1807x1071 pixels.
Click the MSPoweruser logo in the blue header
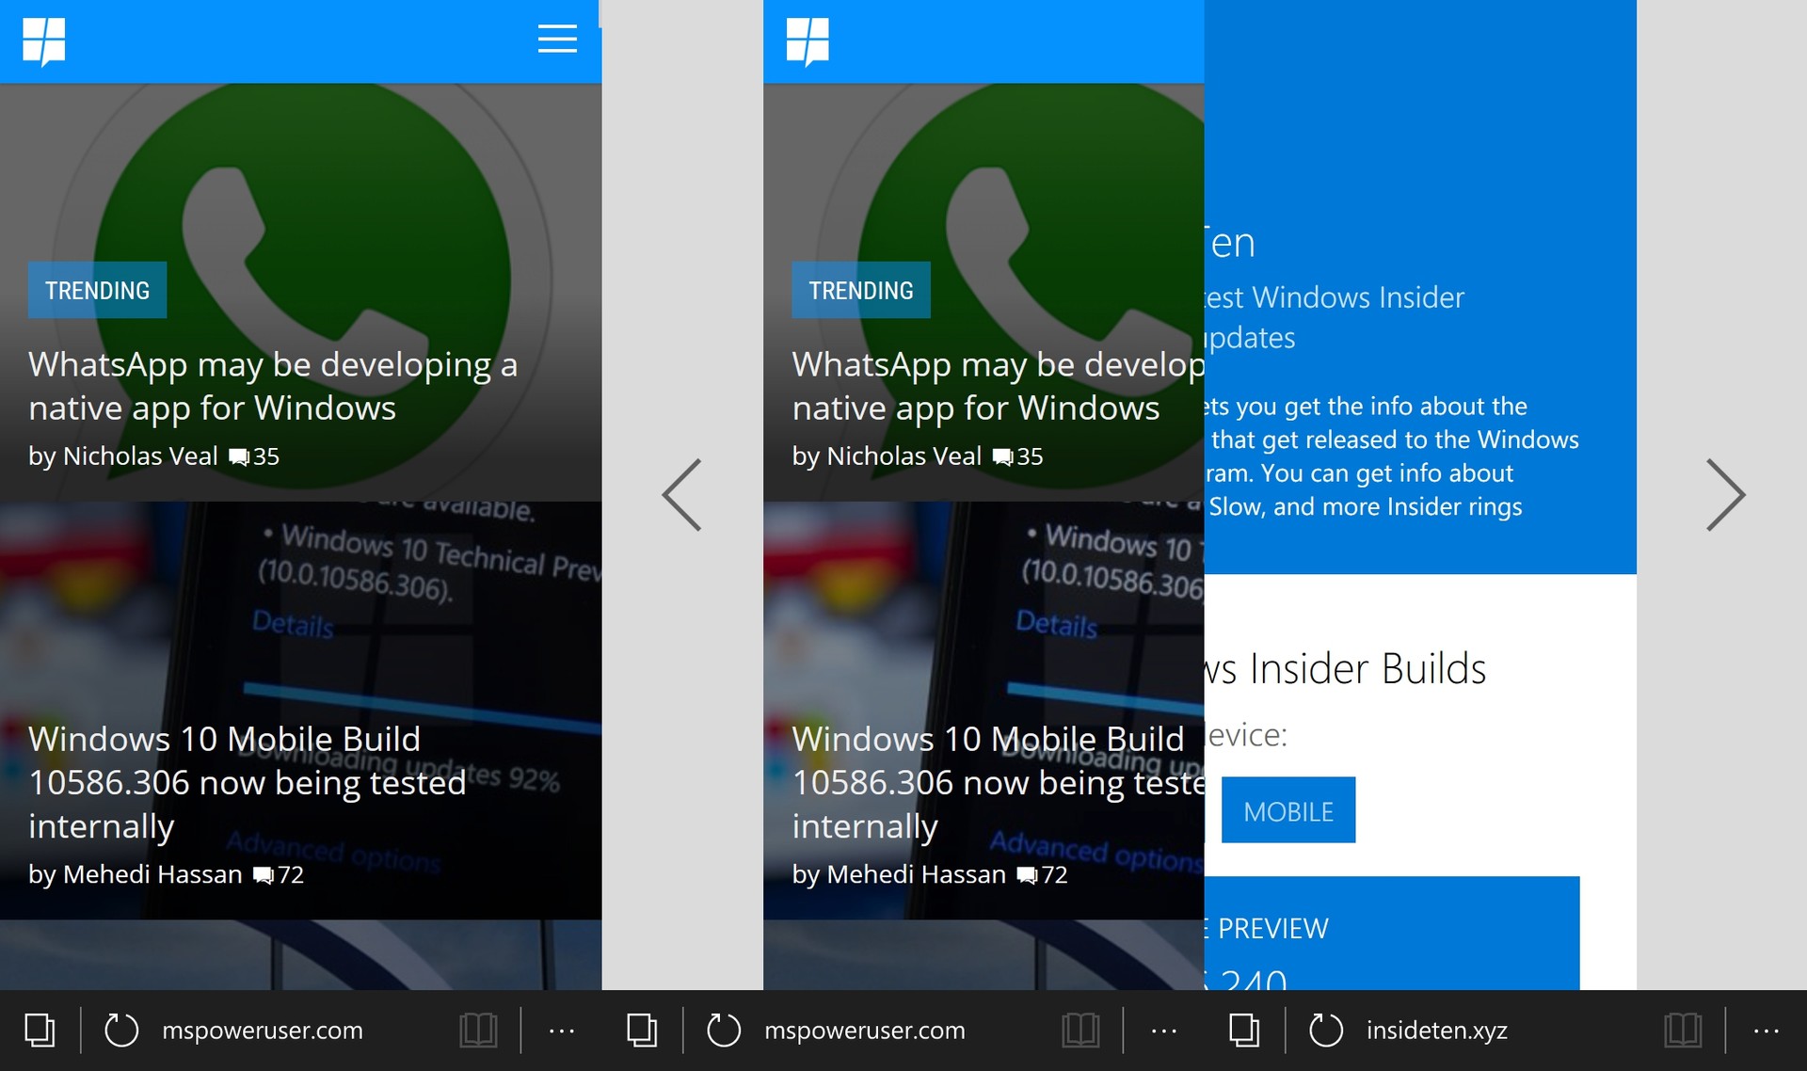pos(45,40)
